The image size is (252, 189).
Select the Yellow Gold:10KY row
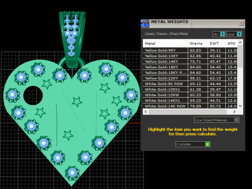point(190,56)
